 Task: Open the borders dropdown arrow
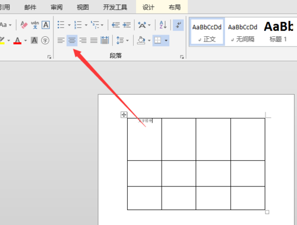click(x=166, y=40)
